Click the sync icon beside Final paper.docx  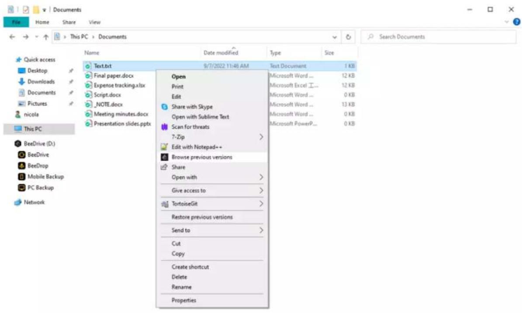pos(88,76)
